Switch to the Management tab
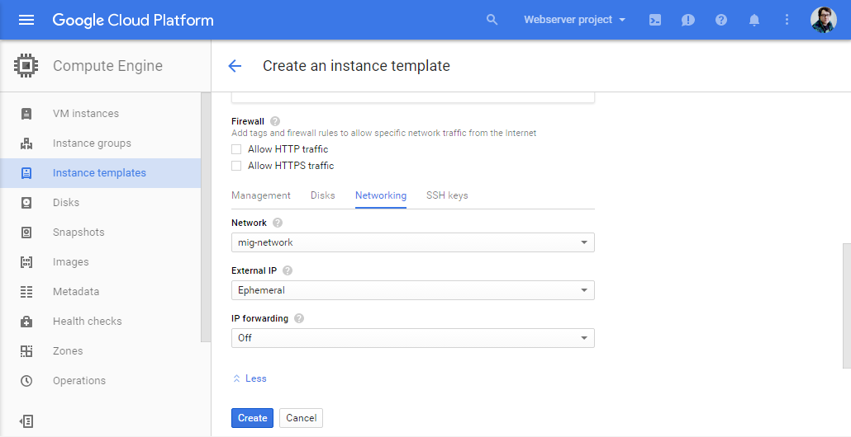 (261, 195)
